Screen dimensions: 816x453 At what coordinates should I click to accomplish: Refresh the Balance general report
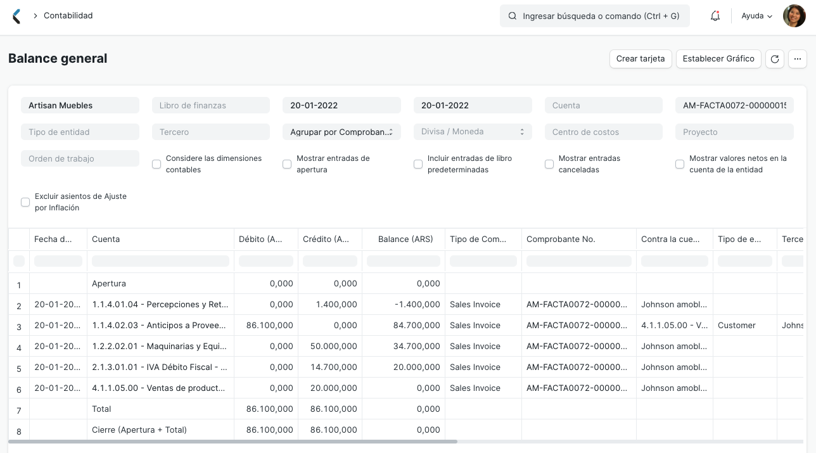[x=774, y=59]
